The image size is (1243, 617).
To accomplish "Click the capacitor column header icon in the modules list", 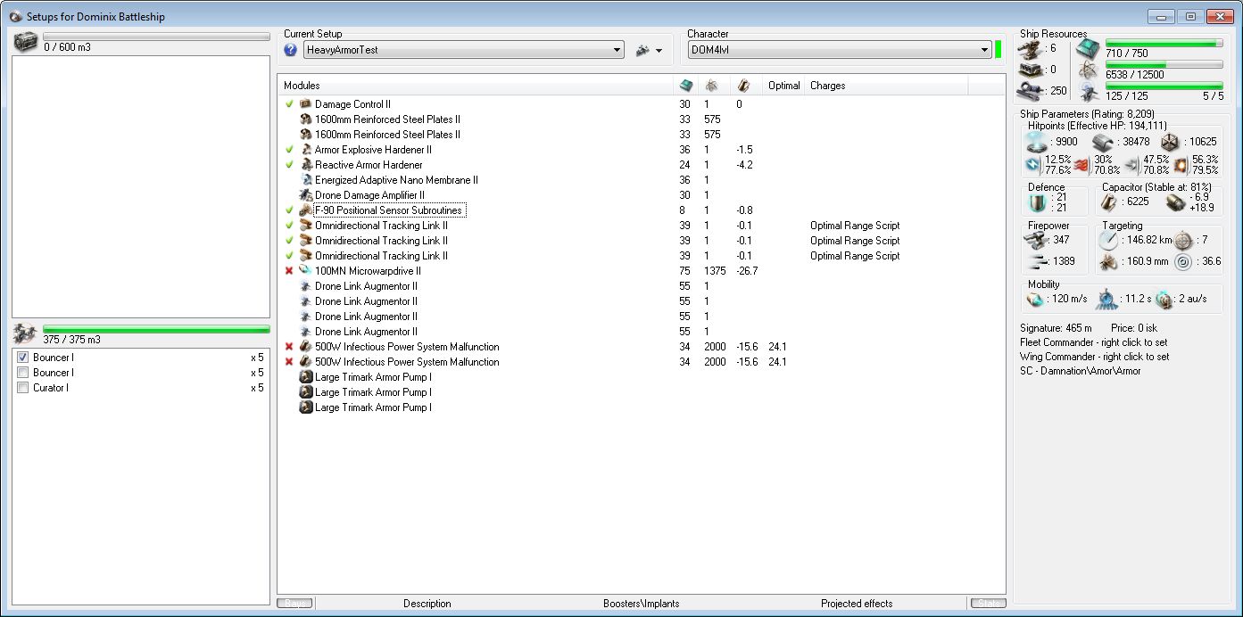I will tap(744, 86).
